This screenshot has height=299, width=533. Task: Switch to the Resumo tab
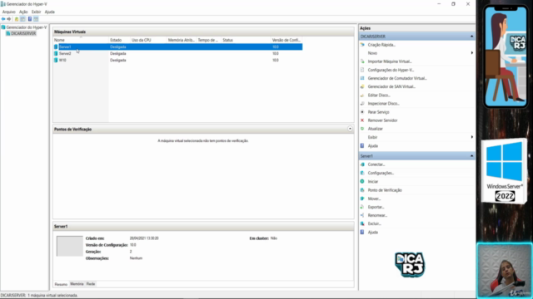61,284
